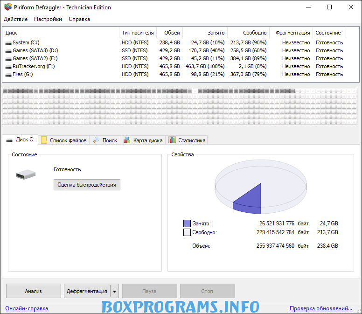Click the Анализ button

coord(34,291)
